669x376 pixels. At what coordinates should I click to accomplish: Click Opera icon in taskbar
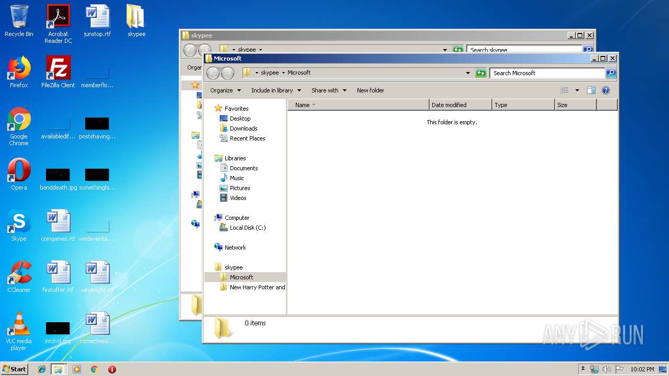click(112, 369)
